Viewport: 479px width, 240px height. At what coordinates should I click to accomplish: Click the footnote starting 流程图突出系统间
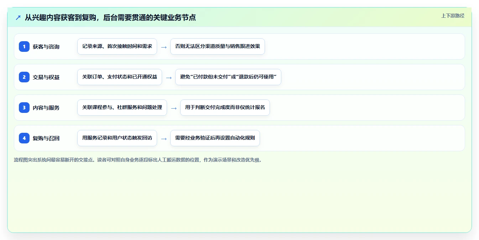[139, 160]
